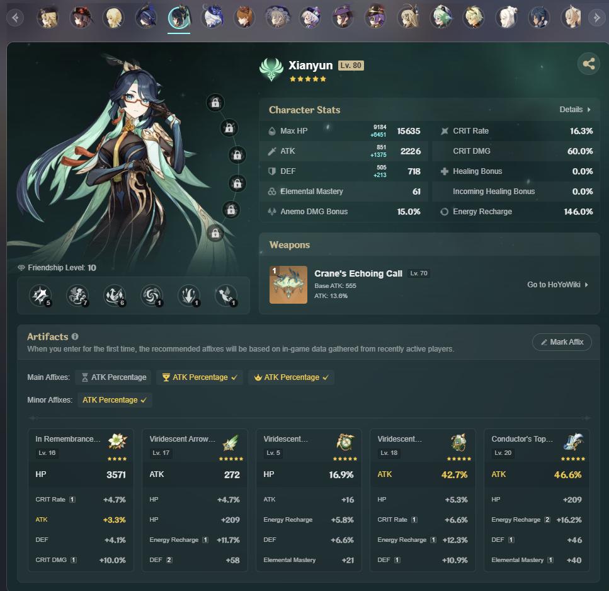This screenshot has width=609, height=591.
Task: Click the bottommost constellation lock icon
Action: pyautogui.click(x=215, y=234)
